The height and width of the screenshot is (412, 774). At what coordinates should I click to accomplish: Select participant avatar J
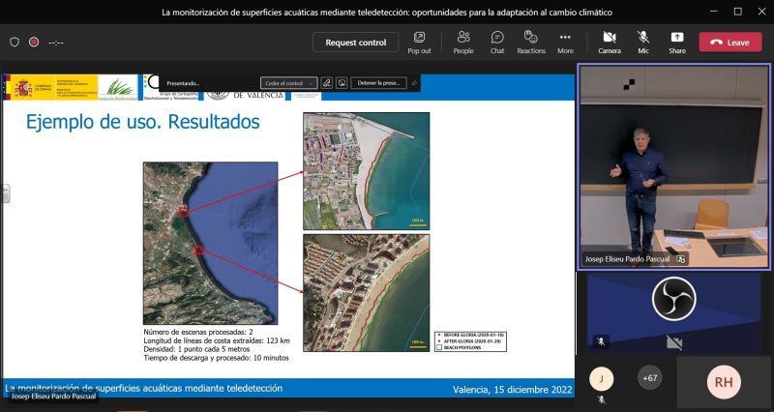[x=601, y=379]
